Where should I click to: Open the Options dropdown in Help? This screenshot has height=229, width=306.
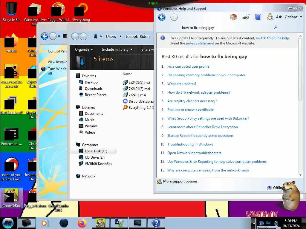pyautogui.click(x=293, y=17)
